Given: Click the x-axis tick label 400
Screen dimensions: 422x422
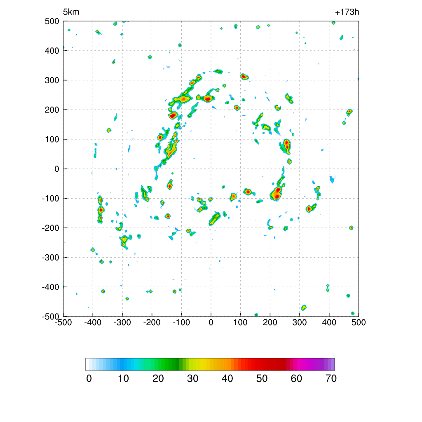Looking at the screenshot, I should tap(329, 322).
